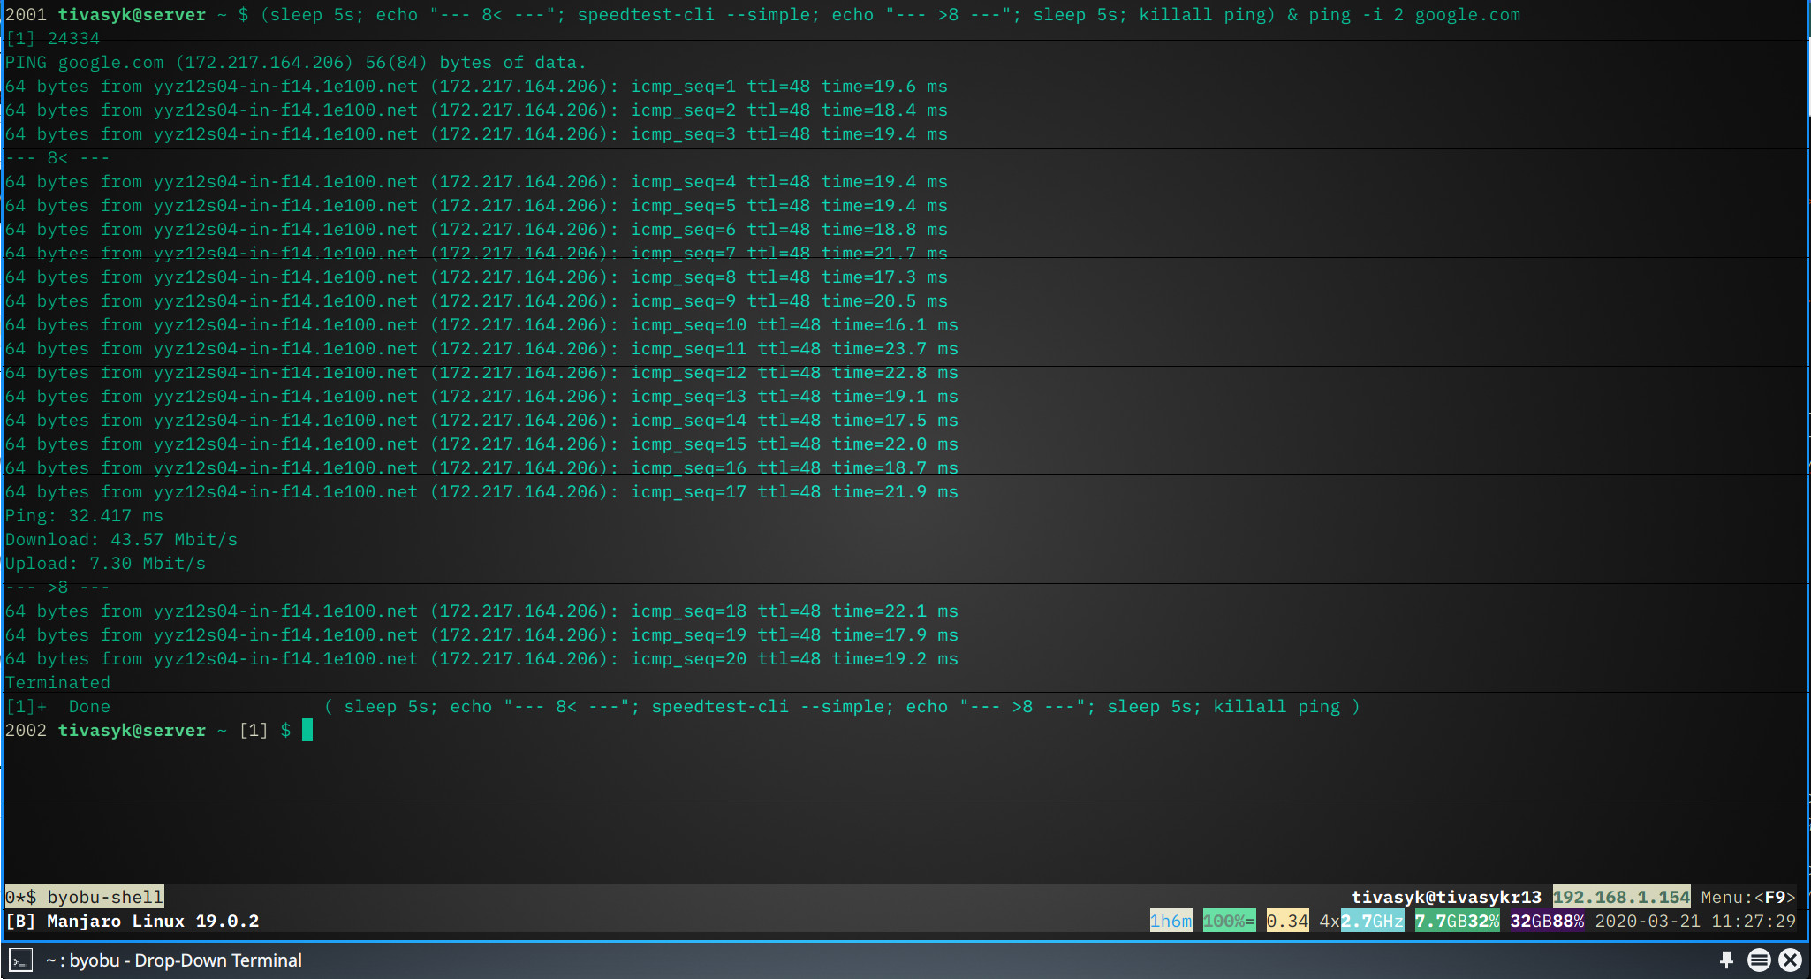Image resolution: width=1811 pixels, height=979 pixels.
Task: Click the command line numbered 2001
Action: click(x=762, y=14)
